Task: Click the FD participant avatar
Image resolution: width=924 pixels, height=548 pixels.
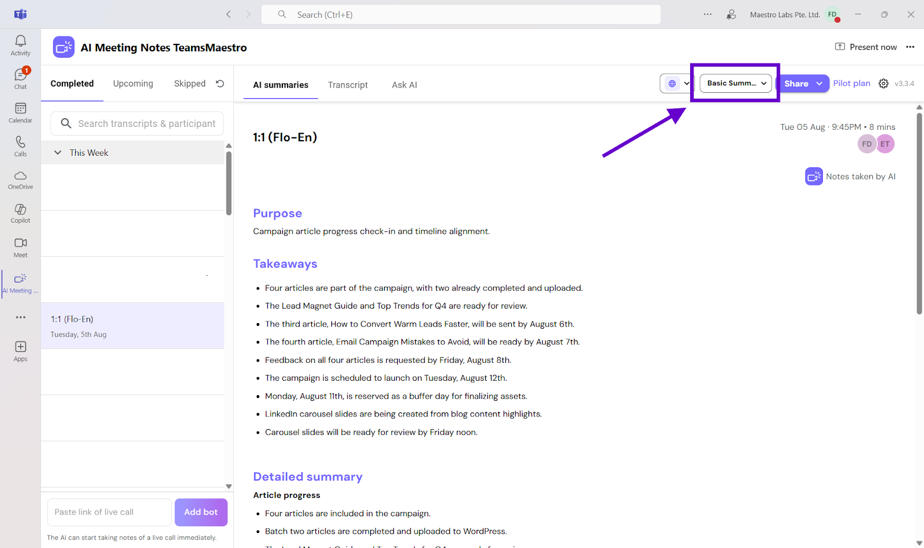Action: pyautogui.click(x=867, y=144)
